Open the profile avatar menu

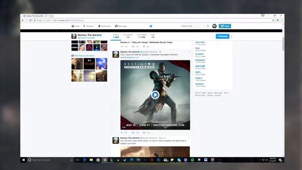click(214, 26)
